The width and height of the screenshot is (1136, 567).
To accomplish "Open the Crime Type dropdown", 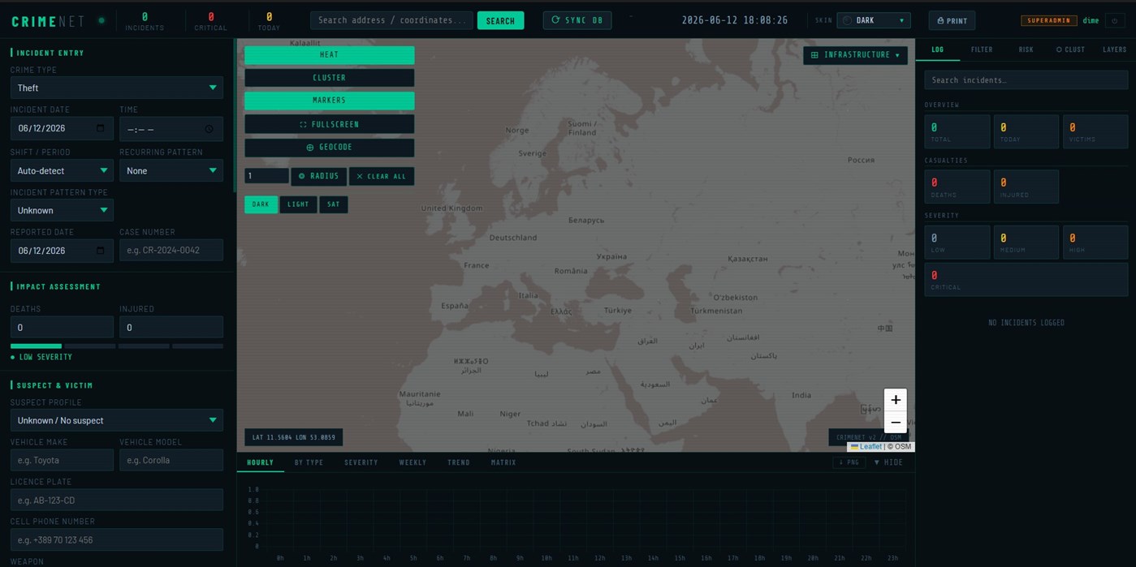I will pyautogui.click(x=116, y=88).
